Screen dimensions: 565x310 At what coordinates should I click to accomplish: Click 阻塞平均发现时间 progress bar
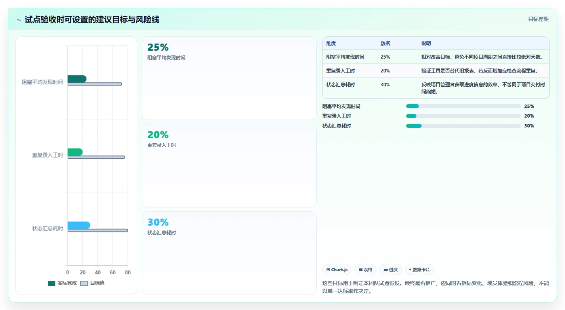(464, 106)
